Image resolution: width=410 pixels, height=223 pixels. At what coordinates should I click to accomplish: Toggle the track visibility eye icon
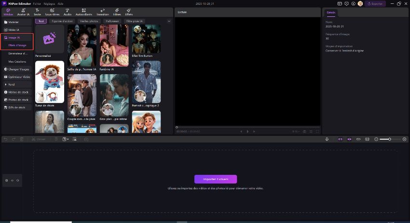pyautogui.click(x=12, y=181)
